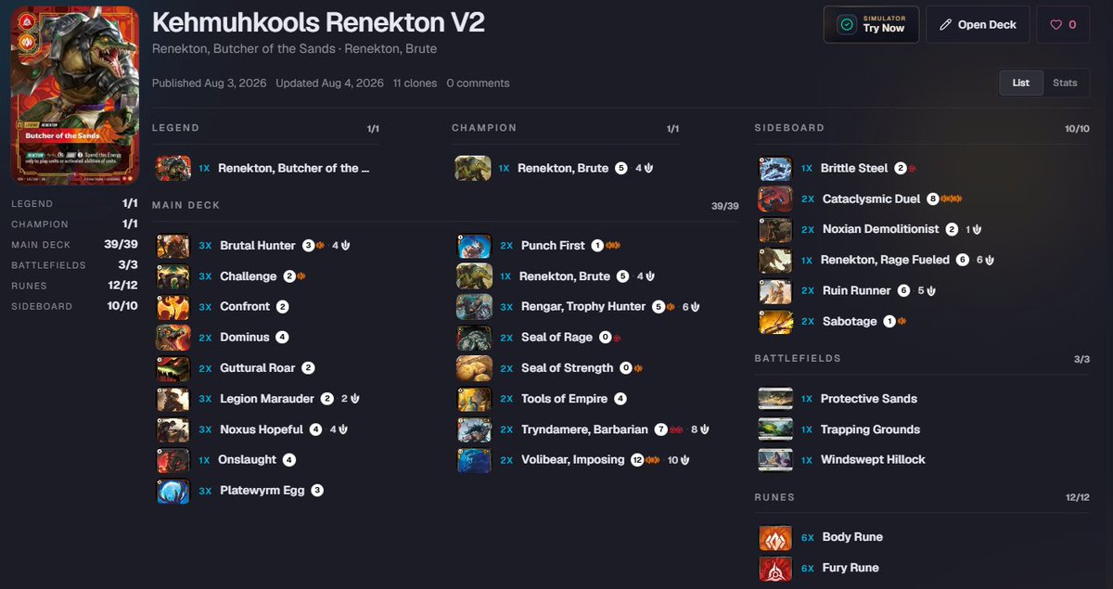
Task: Click the Fury Rune icon
Action: (x=775, y=568)
